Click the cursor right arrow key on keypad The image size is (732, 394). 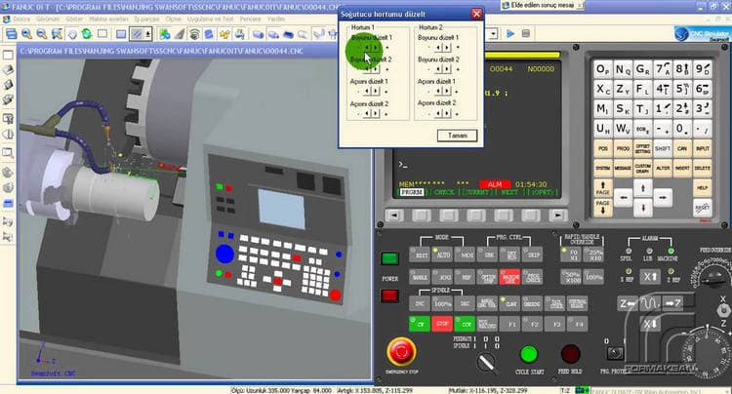coord(663,198)
